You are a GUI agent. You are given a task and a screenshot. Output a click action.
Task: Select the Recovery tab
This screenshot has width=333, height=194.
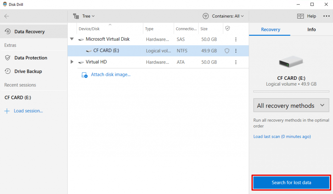pos(270,29)
